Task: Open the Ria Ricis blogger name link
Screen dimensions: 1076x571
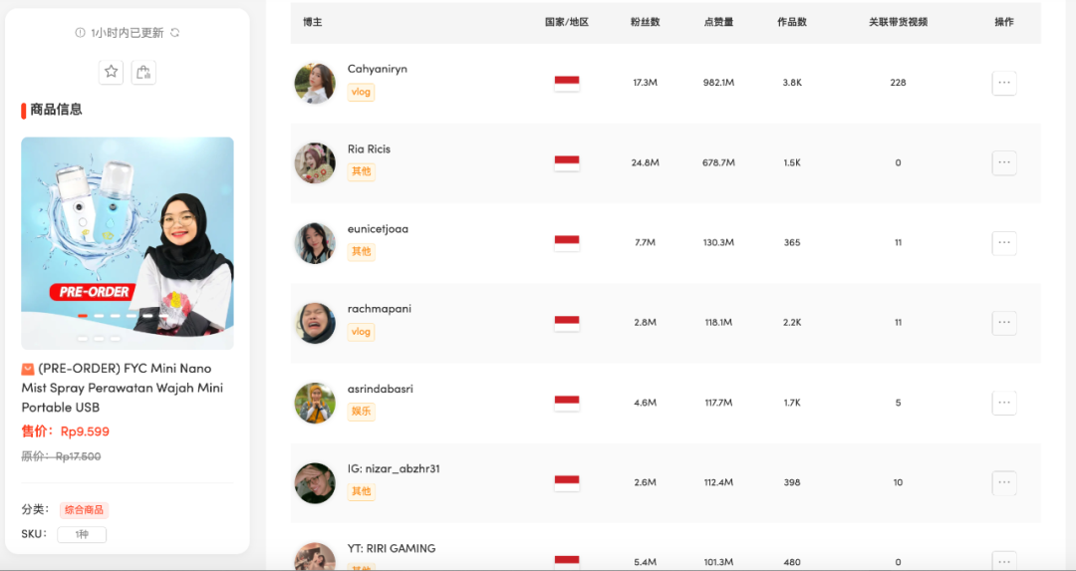Action: pos(369,149)
